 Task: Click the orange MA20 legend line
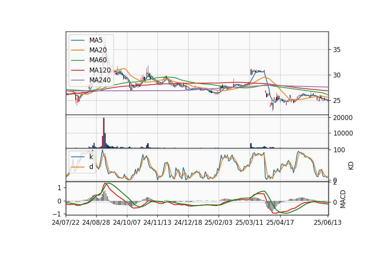[78, 51]
